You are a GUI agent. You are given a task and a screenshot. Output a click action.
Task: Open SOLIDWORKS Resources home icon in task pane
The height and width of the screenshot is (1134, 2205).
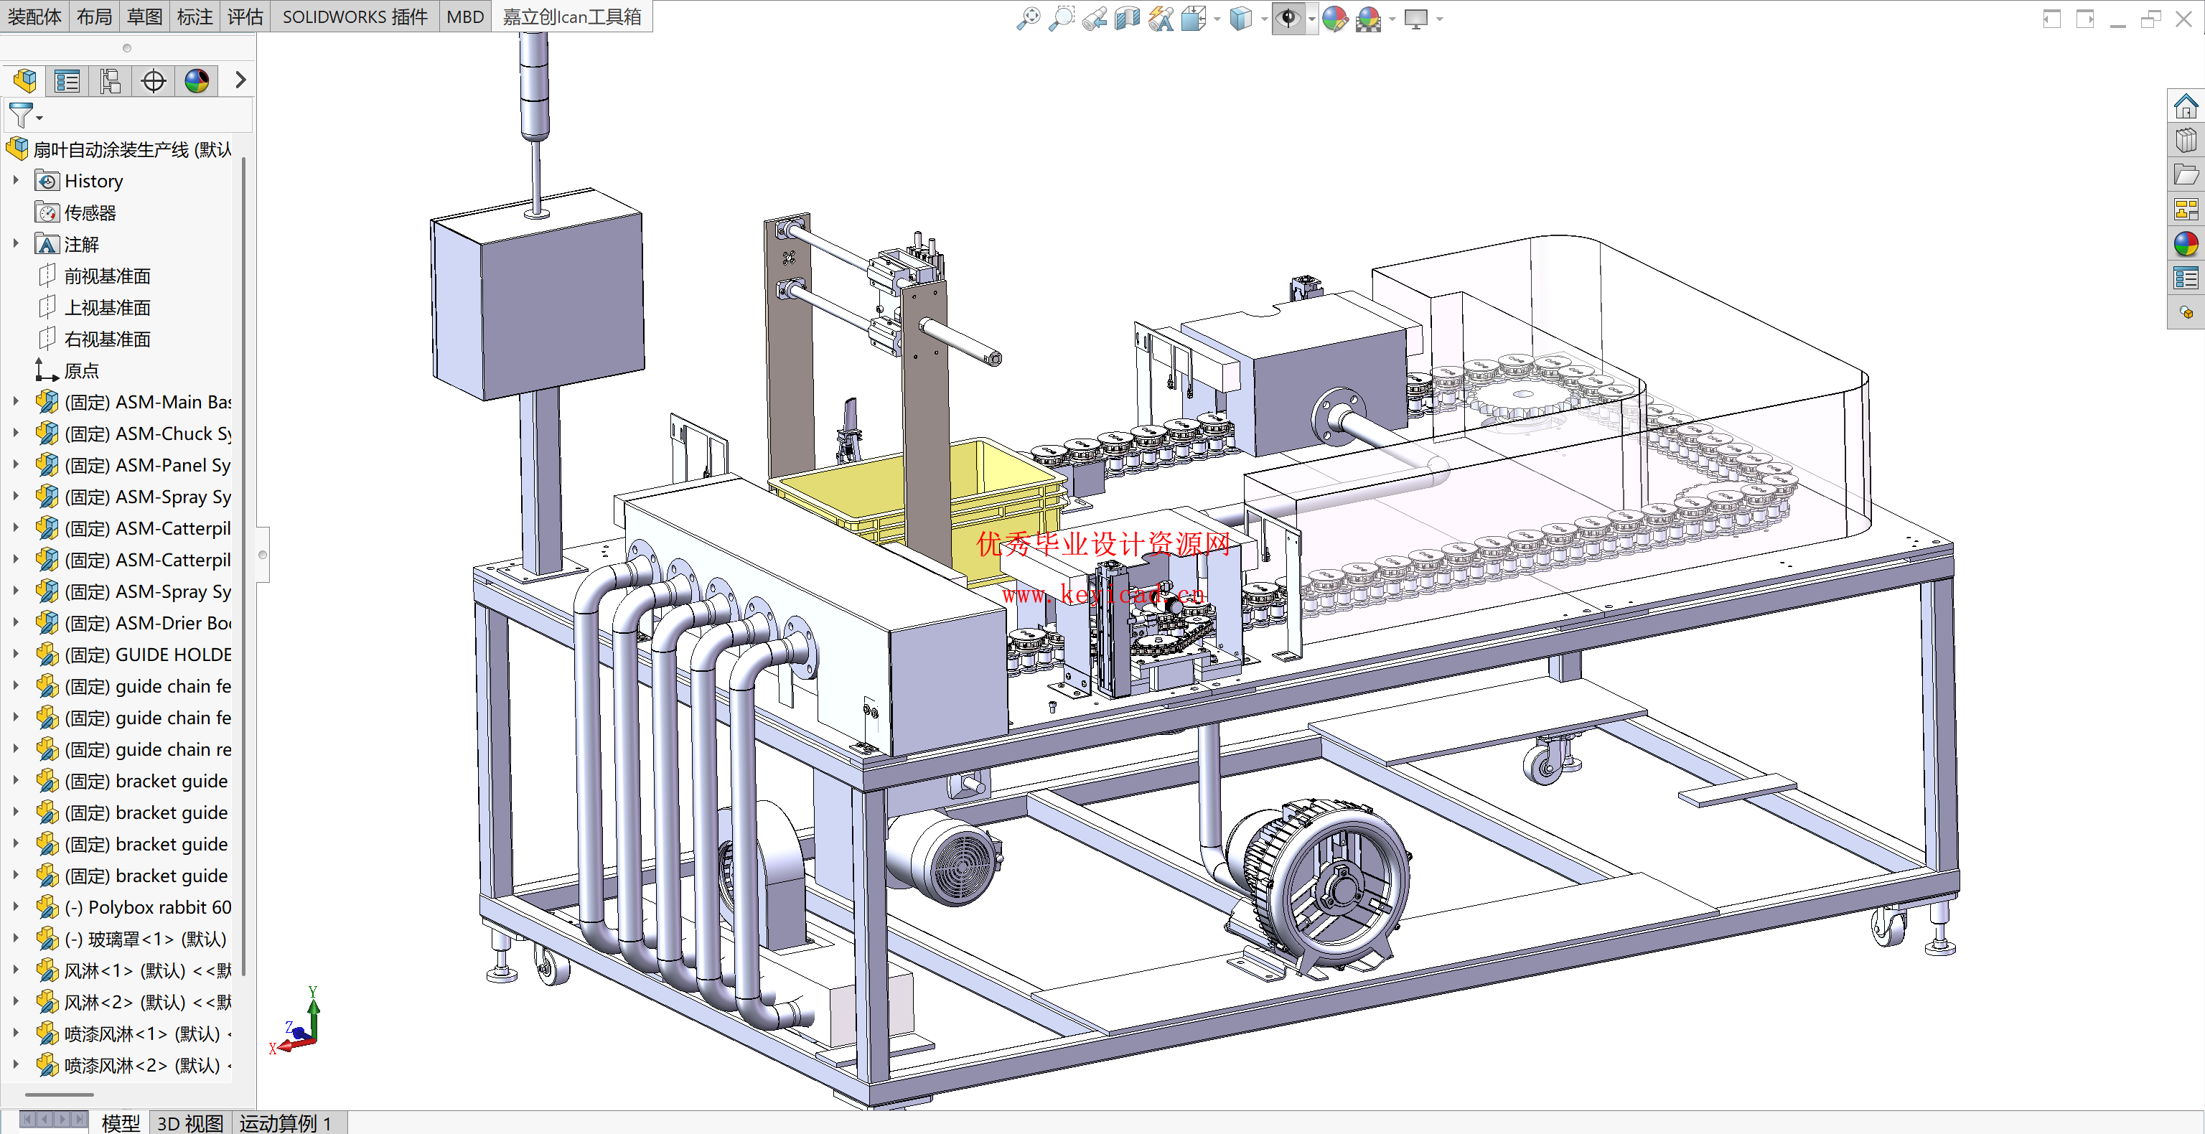click(x=2186, y=106)
